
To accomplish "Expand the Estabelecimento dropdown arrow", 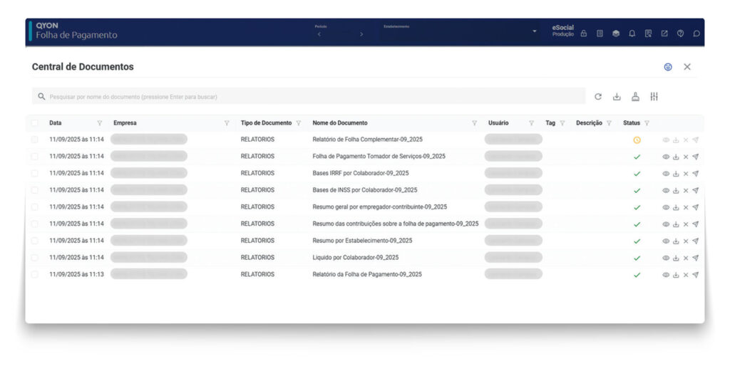I will [535, 32].
